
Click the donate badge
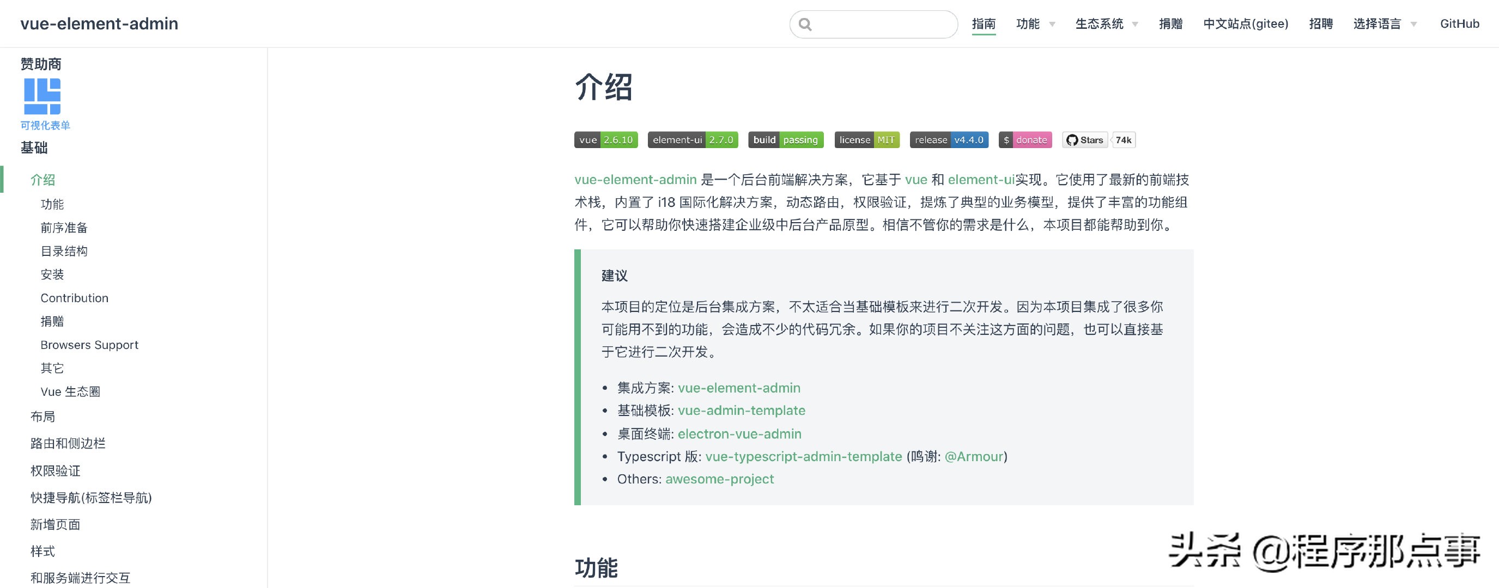point(1025,139)
